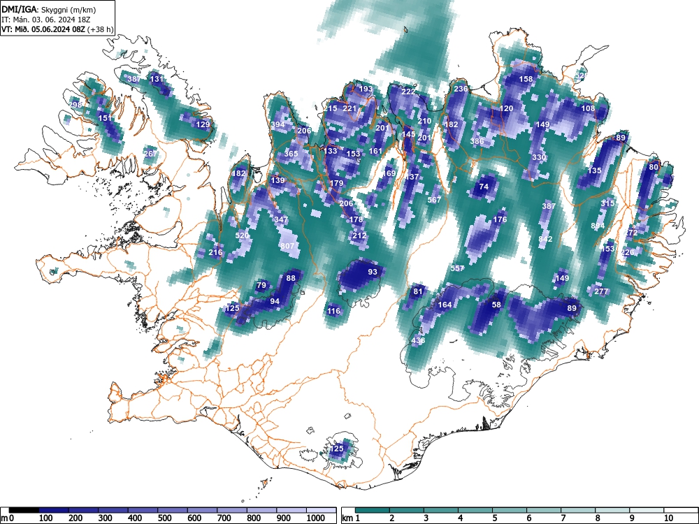Select the pale legend swatch between 900 and 1000
The width and height of the screenshot is (699, 524).
(x=291, y=510)
